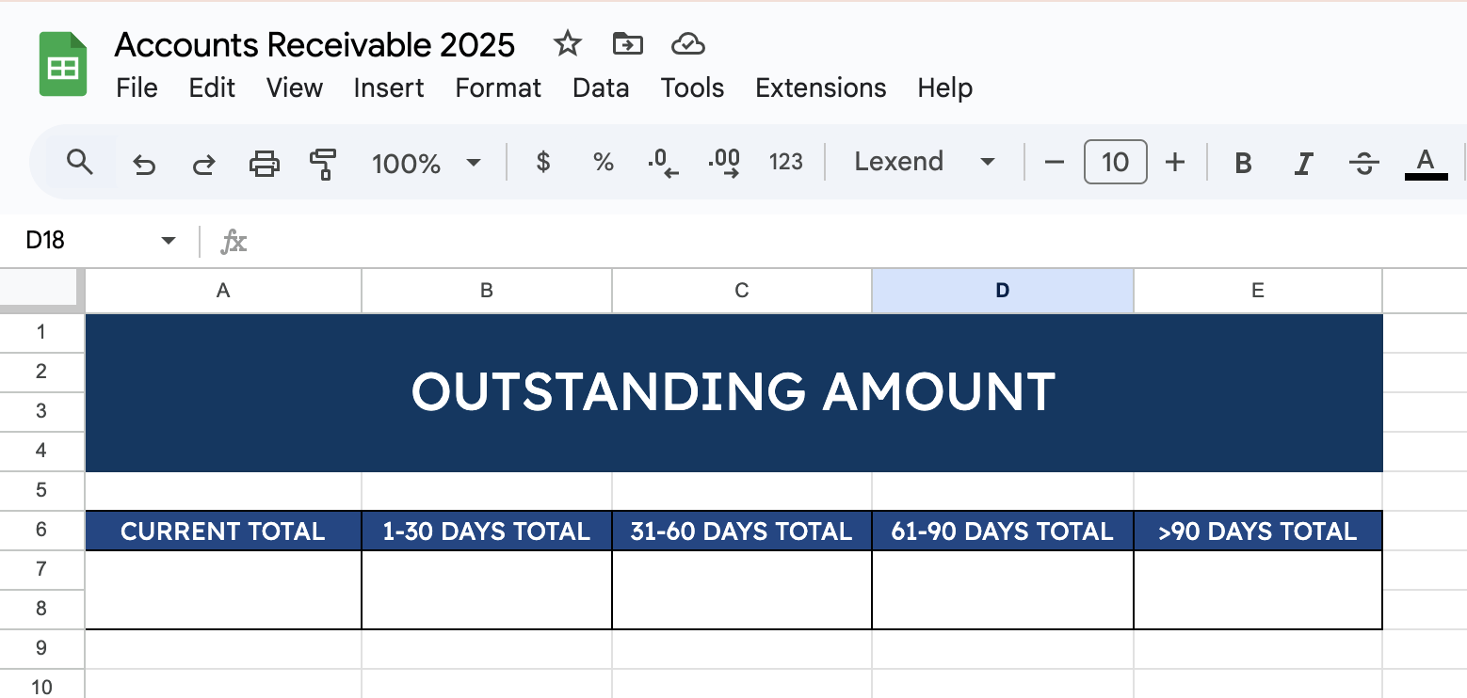Open the Name Box dropdown arrow

point(169,241)
